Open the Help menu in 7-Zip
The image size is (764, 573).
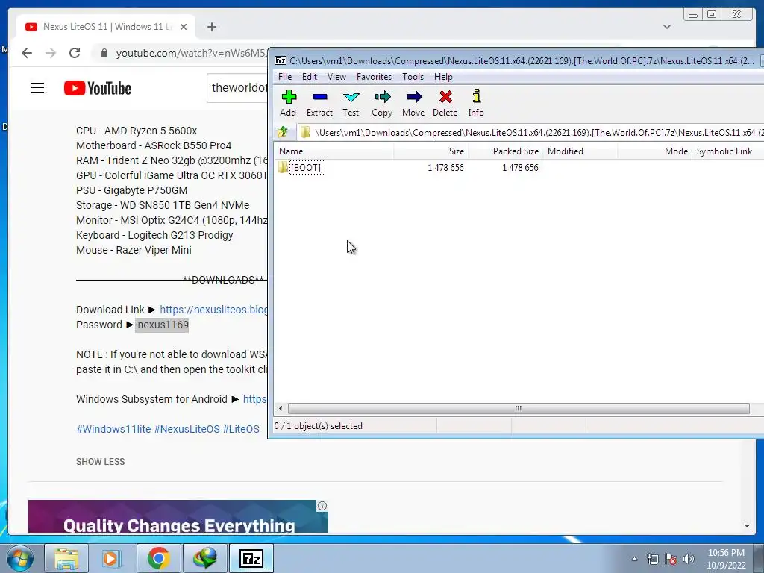click(x=443, y=77)
